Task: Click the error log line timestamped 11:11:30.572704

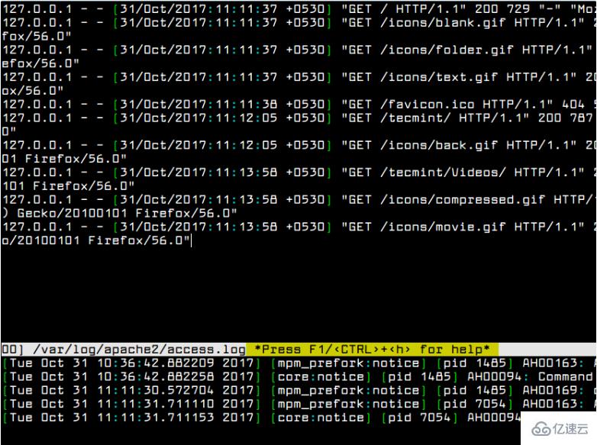Action: coord(298,390)
